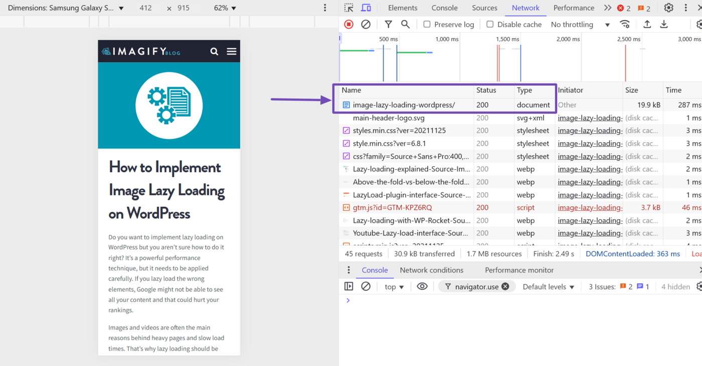
Task: Stop recording network log
Action: point(348,24)
